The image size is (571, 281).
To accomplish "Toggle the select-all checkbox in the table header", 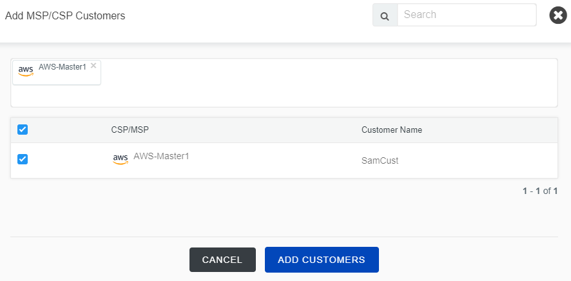I will point(23,130).
